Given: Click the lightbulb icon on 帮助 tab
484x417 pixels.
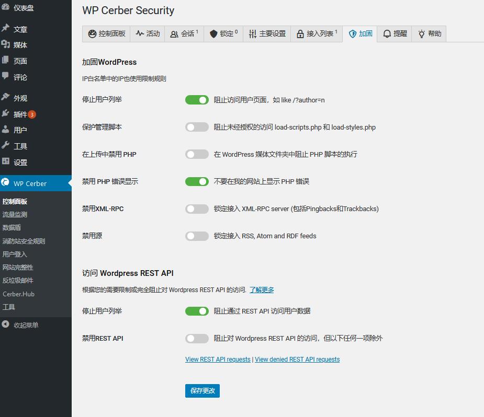Looking at the screenshot, I should 421,34.
